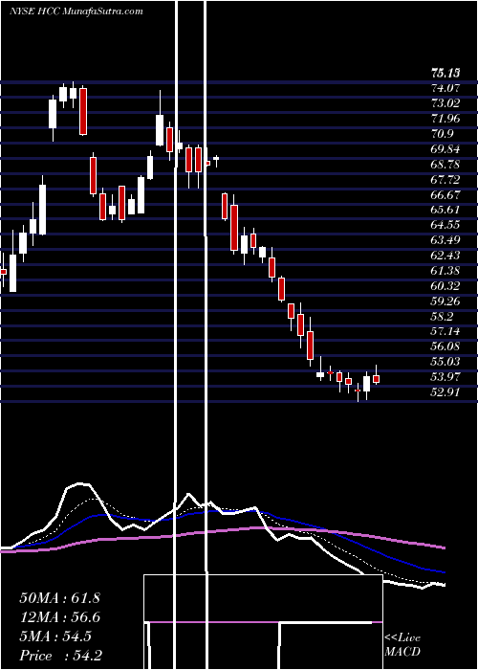Click the NYSE HCC MunafaSutra.com title text

click(x=76, y=11)
